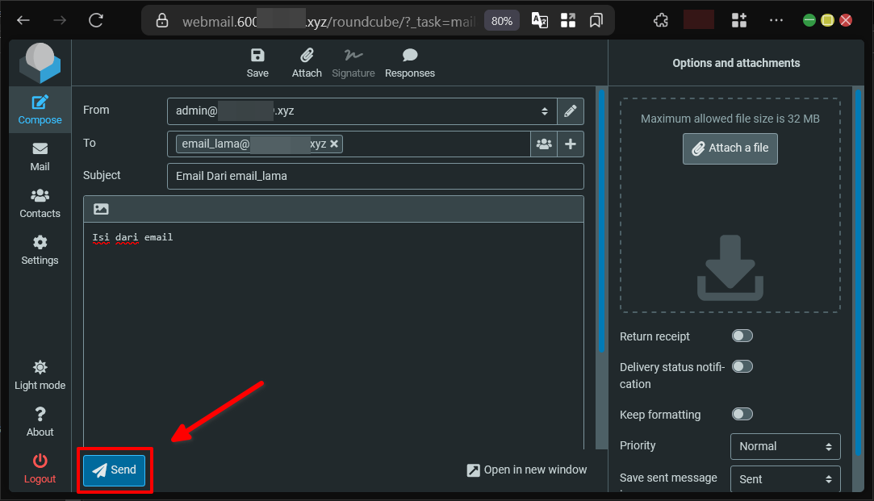Screen dimensions: 874x501
Task: Enable the Return receipt toggle
Action: (742, 336)
